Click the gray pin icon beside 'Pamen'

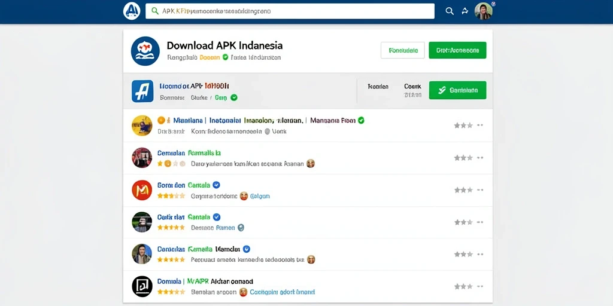(x=241, y=228)
